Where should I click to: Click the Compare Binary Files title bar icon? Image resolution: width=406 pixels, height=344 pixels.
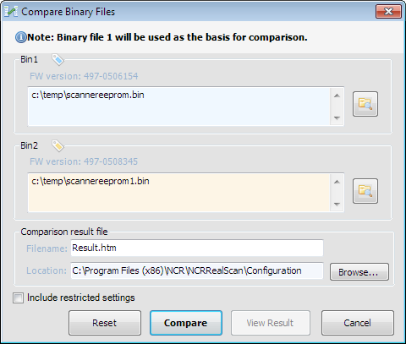click(x=11, y=12)
